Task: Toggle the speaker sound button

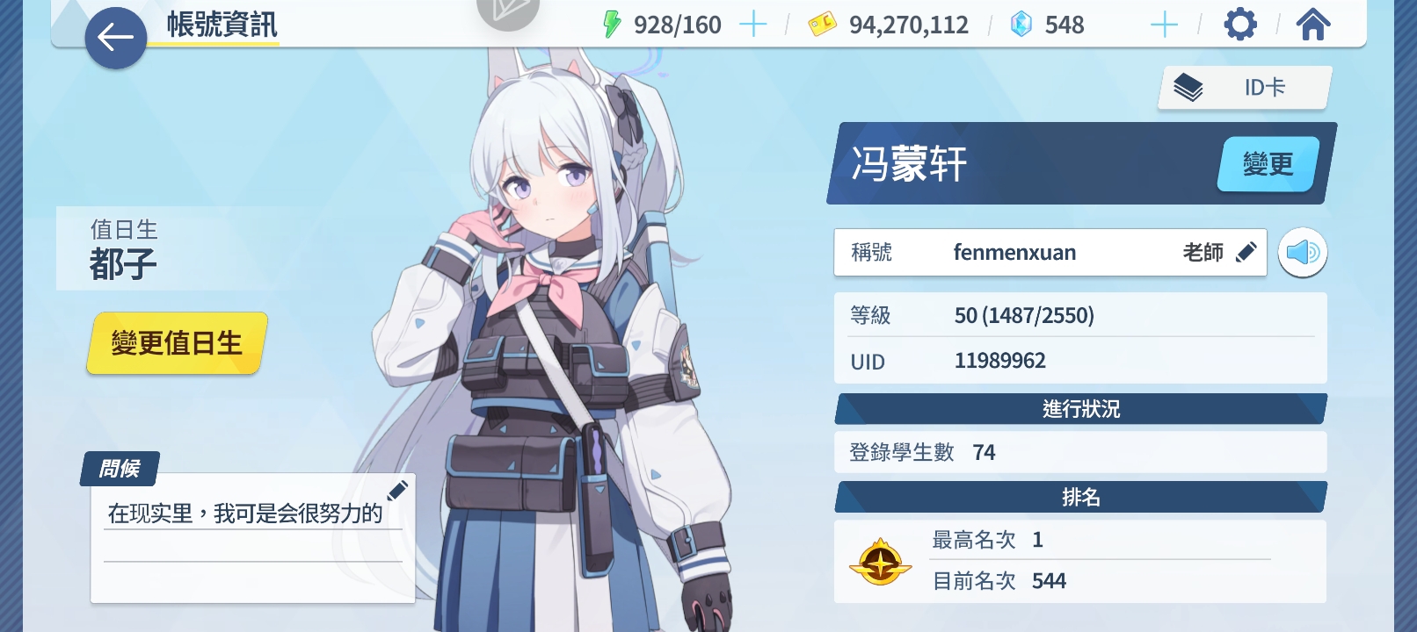Action: (x=1302, y=253)
